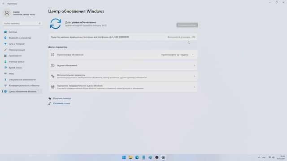
Task: Click the network icon in system tray
Action: click(270, 157)
